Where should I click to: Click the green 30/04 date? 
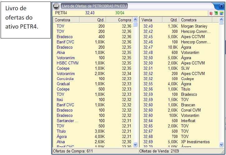tap(120, 13)
